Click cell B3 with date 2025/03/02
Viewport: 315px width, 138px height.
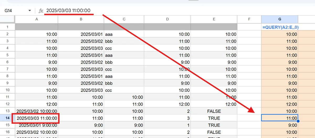coord(81,41)
